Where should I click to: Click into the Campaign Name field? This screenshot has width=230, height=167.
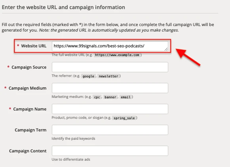[110, 109]
